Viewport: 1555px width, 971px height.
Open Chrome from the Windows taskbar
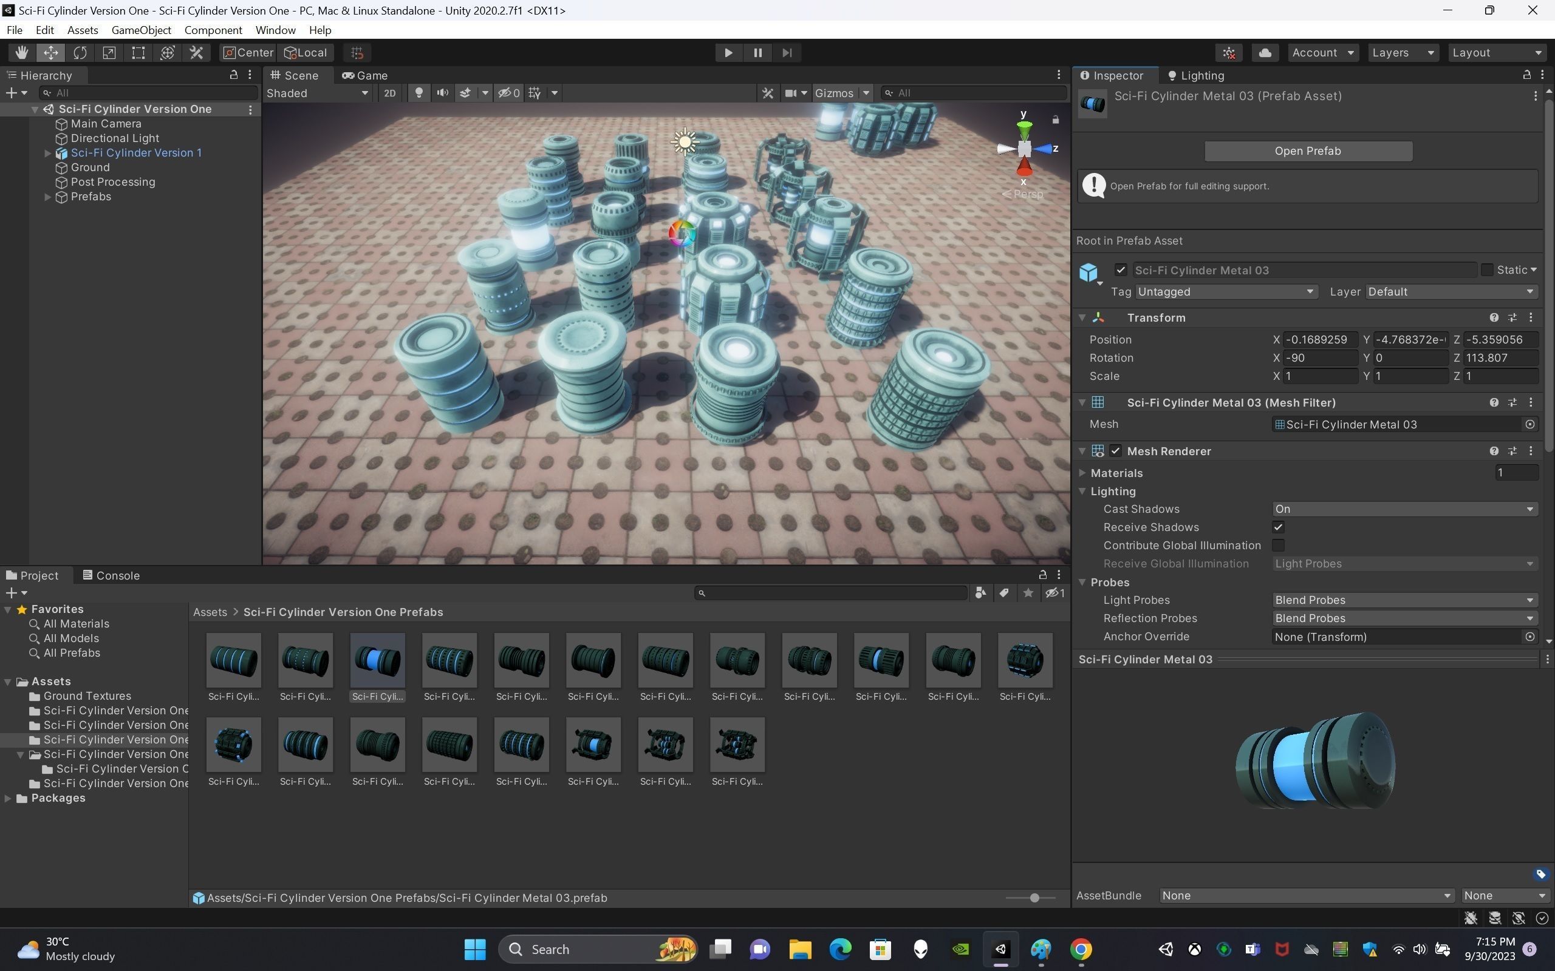(1081, 949)
